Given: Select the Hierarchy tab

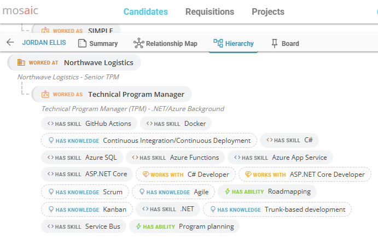Looking at the screenshot, I should point(234,43).
